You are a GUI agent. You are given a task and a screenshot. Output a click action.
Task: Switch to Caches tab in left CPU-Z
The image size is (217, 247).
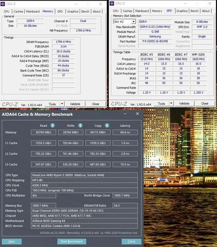pos(19,11)
